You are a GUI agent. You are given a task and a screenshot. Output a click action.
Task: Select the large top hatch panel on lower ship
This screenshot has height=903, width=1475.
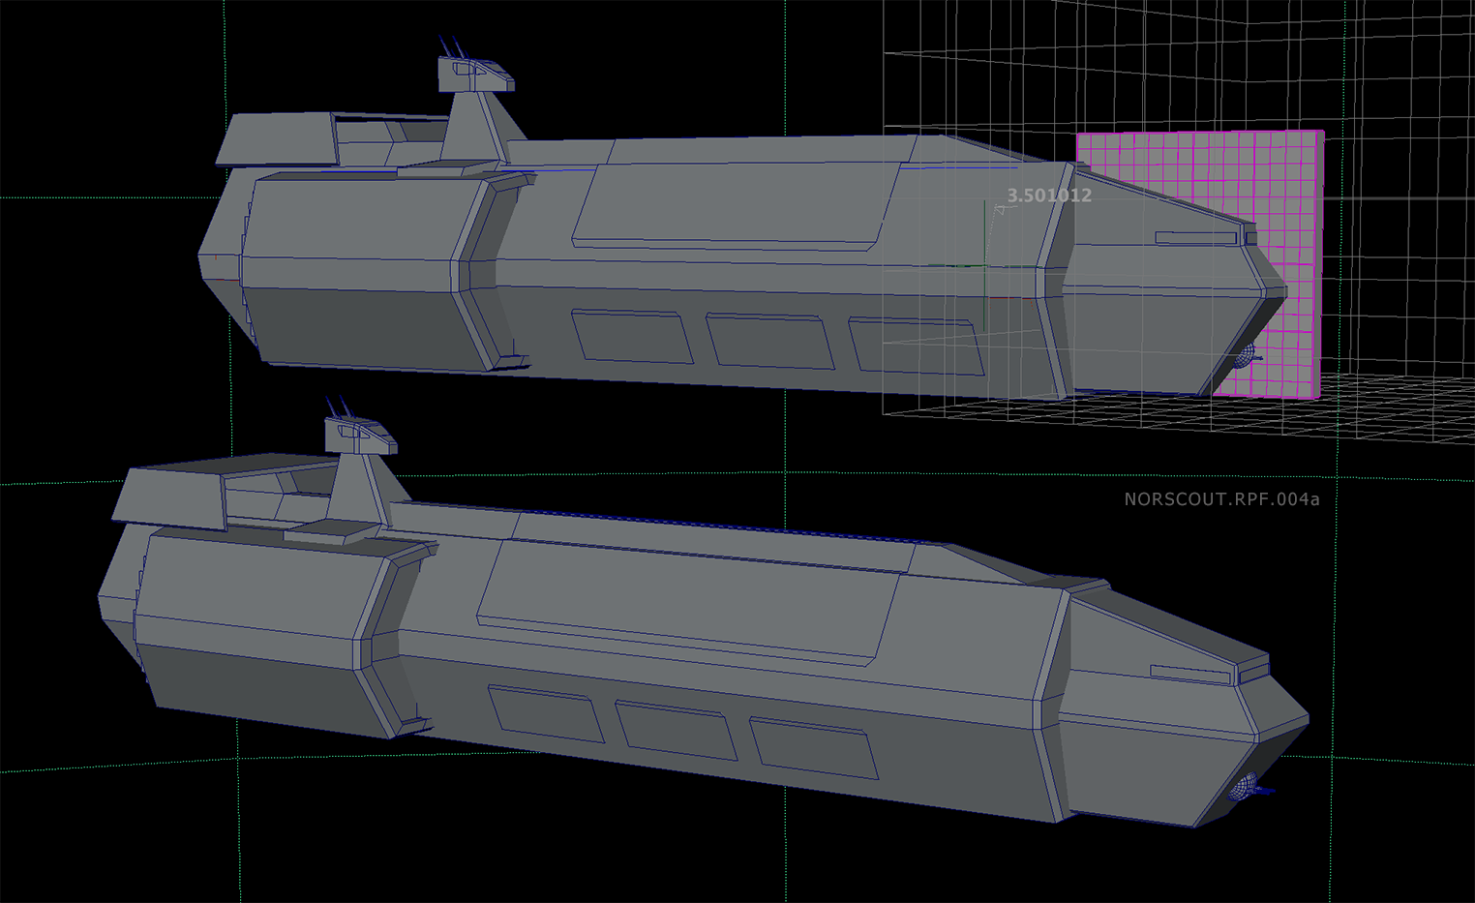[689, 601]
